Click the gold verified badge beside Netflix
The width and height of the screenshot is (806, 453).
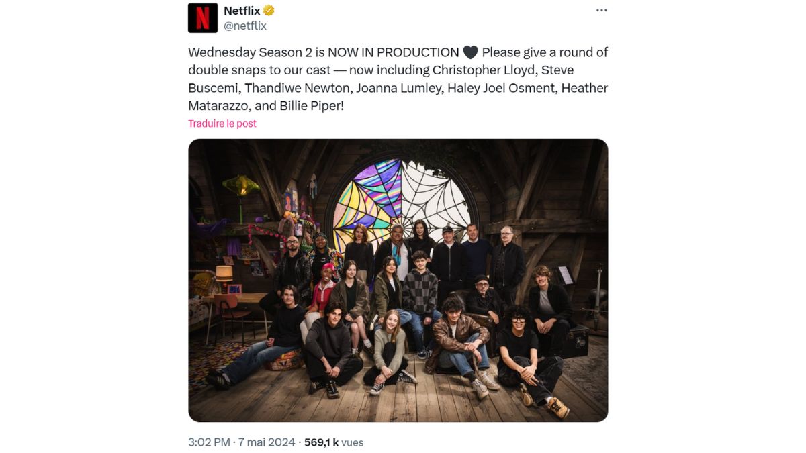tap(268, 11)
